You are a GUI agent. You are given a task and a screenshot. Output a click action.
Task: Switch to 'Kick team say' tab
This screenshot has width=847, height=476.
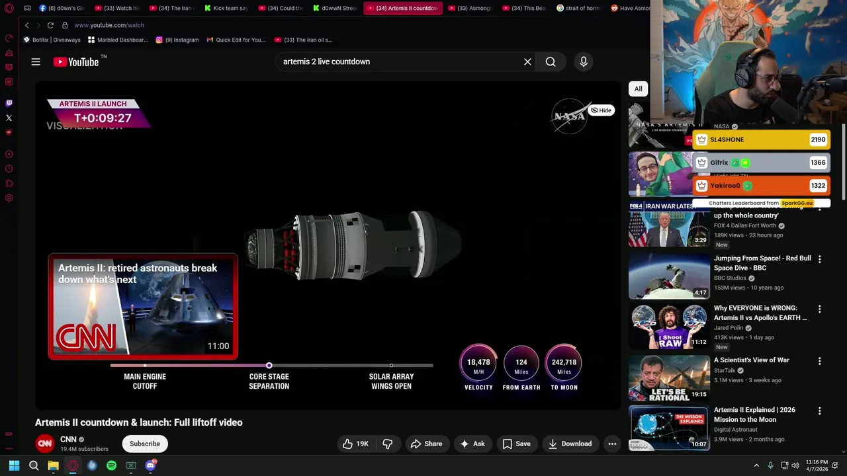click(x=226, y=8)
